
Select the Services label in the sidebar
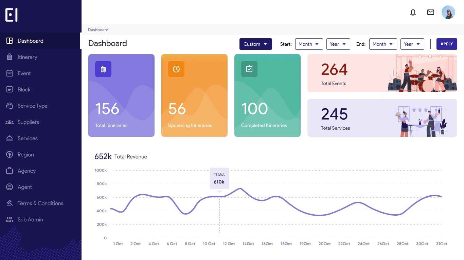tap(28, 138)
